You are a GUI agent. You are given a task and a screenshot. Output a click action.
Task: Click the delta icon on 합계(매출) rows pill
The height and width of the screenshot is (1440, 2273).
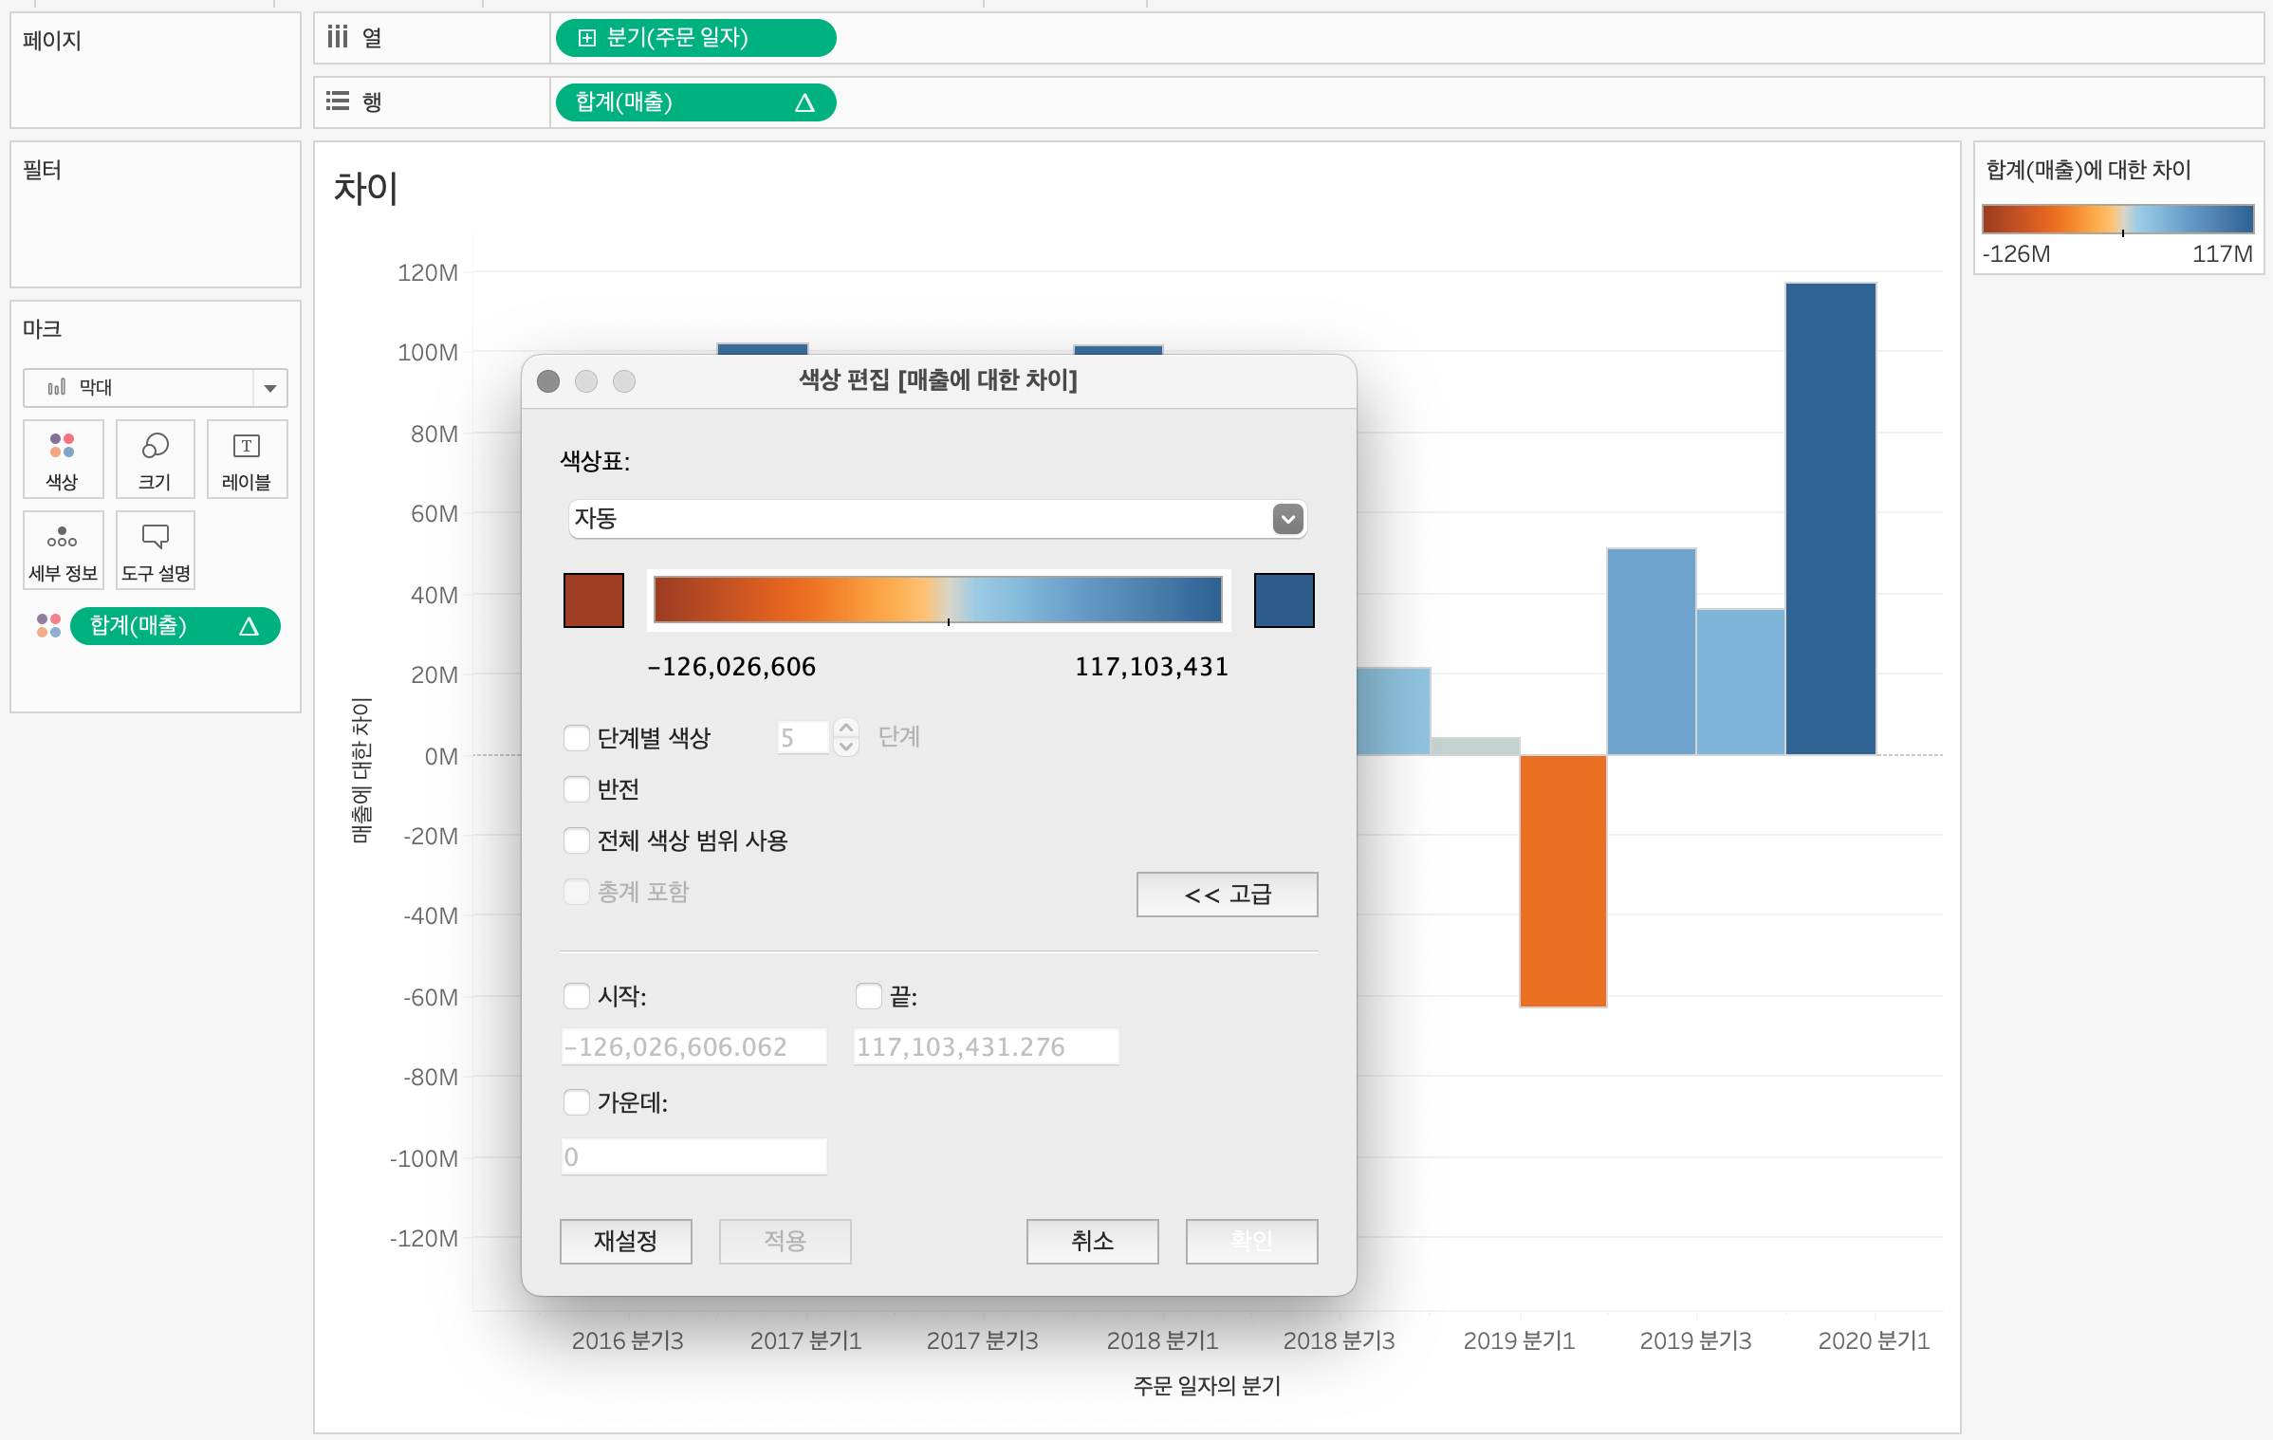click(x=804, y=102)
